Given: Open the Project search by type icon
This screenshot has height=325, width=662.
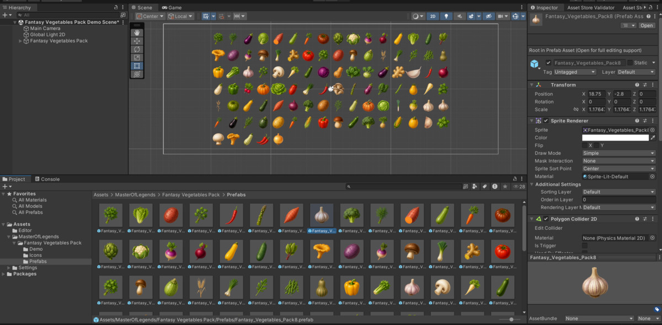Looking at the screenshot, I should pyautogui.click(x=474, y=186).
